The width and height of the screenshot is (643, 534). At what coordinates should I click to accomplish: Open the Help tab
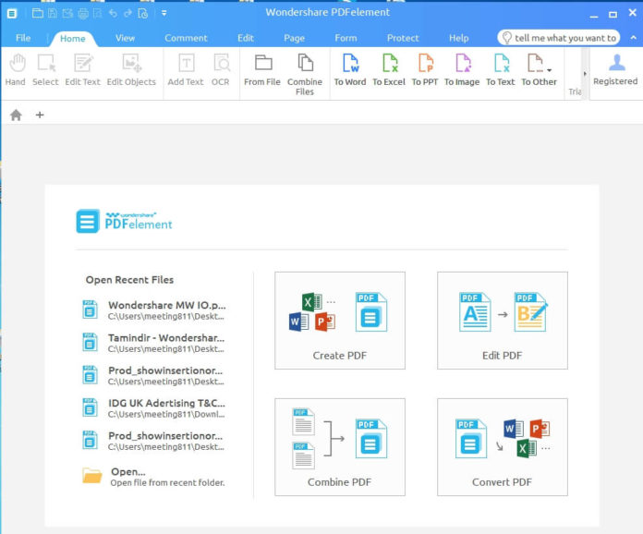pyautogui.click(x=458, y=38)
